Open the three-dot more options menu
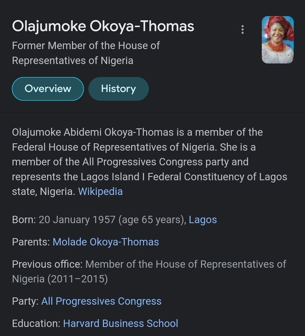 (242, 29)
